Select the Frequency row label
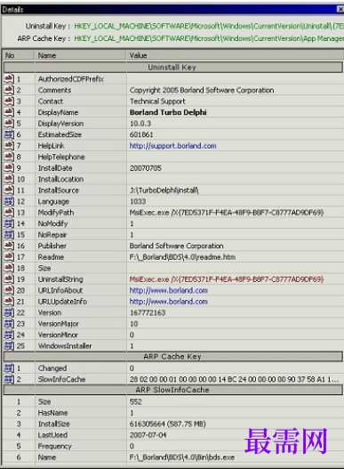Screen dimensions: 344x469 (x=55, y=446)
